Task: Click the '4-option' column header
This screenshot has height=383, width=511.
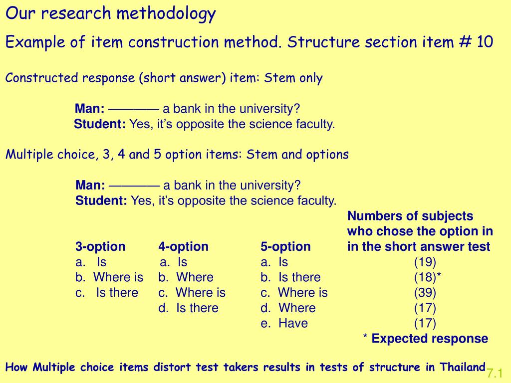Action: (184, 246)
